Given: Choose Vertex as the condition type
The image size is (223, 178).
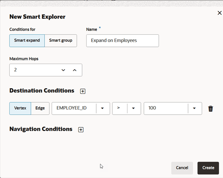Looking at the screenshot, I should (20, 108).
